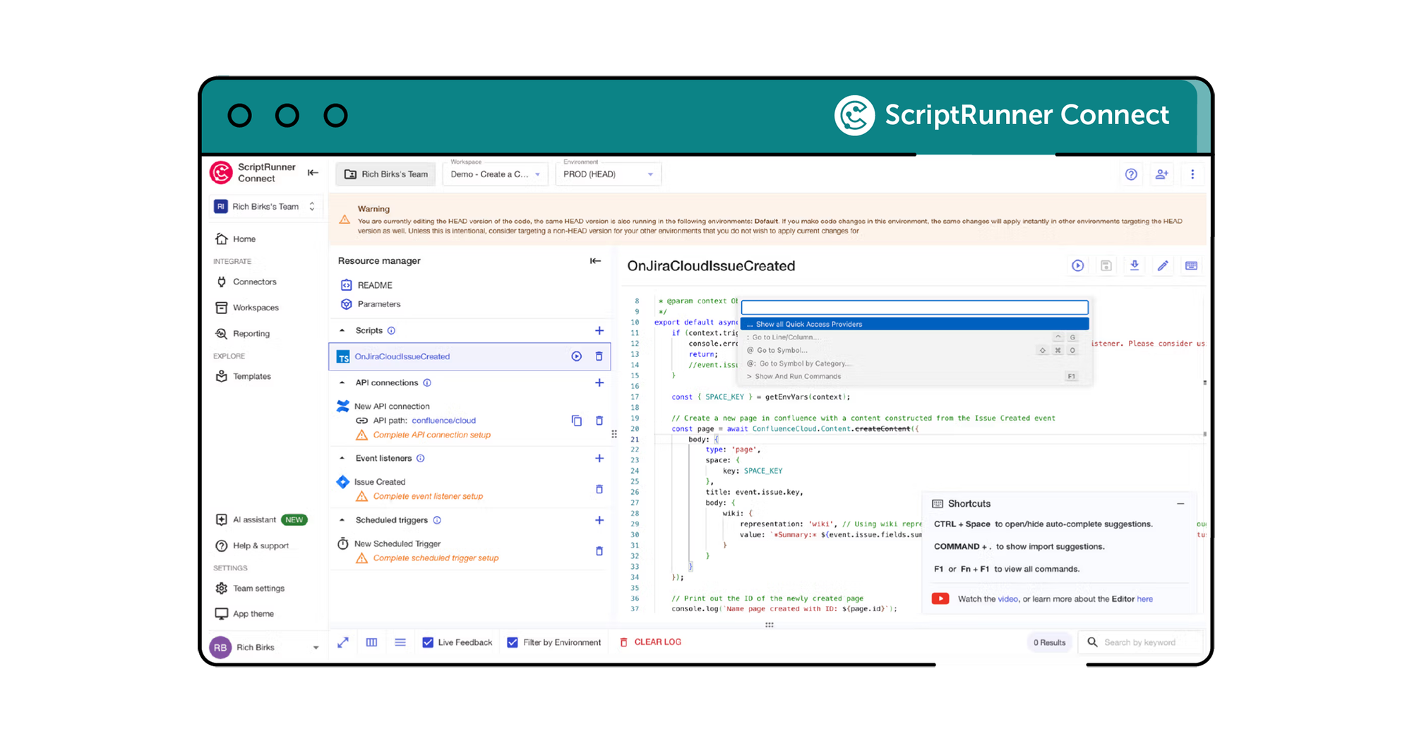Click the invite user icon in header
This screenshot has height=741, width=1412.
coord(1161,174)
